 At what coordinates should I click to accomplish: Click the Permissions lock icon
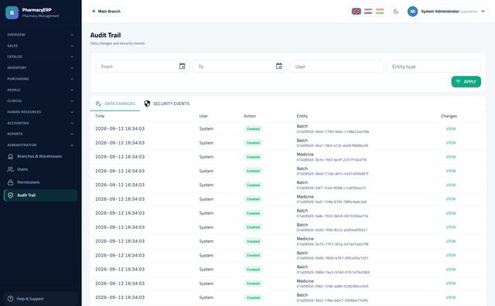[10, 182]
